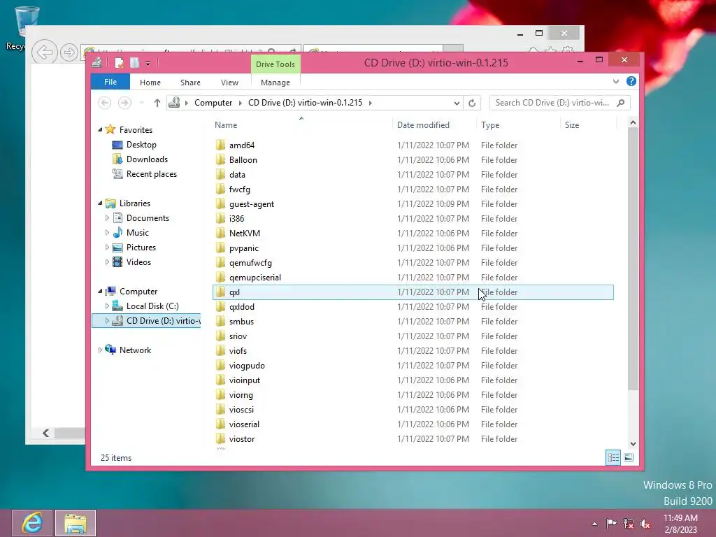Click the New folder icon in quick access toolbar
716x537 pixels.
coord(134,63)
